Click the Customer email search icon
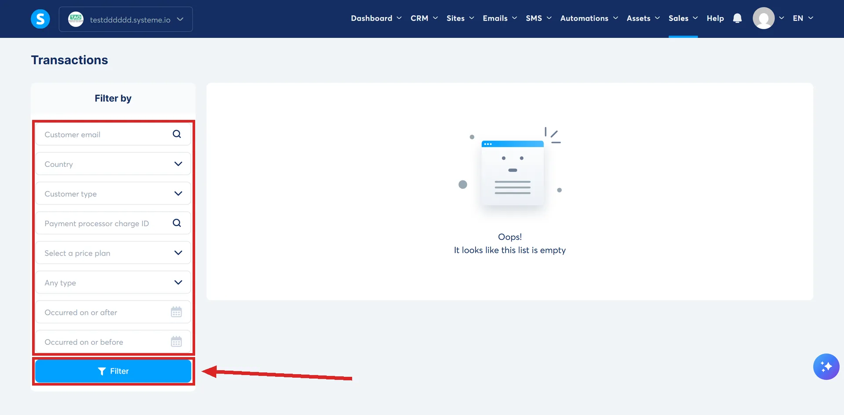Viewport: 844px width, 415px height. [177, 134]
